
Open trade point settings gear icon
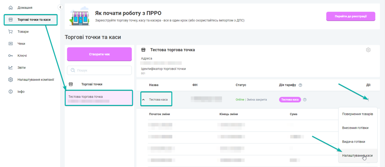[368, 50]
